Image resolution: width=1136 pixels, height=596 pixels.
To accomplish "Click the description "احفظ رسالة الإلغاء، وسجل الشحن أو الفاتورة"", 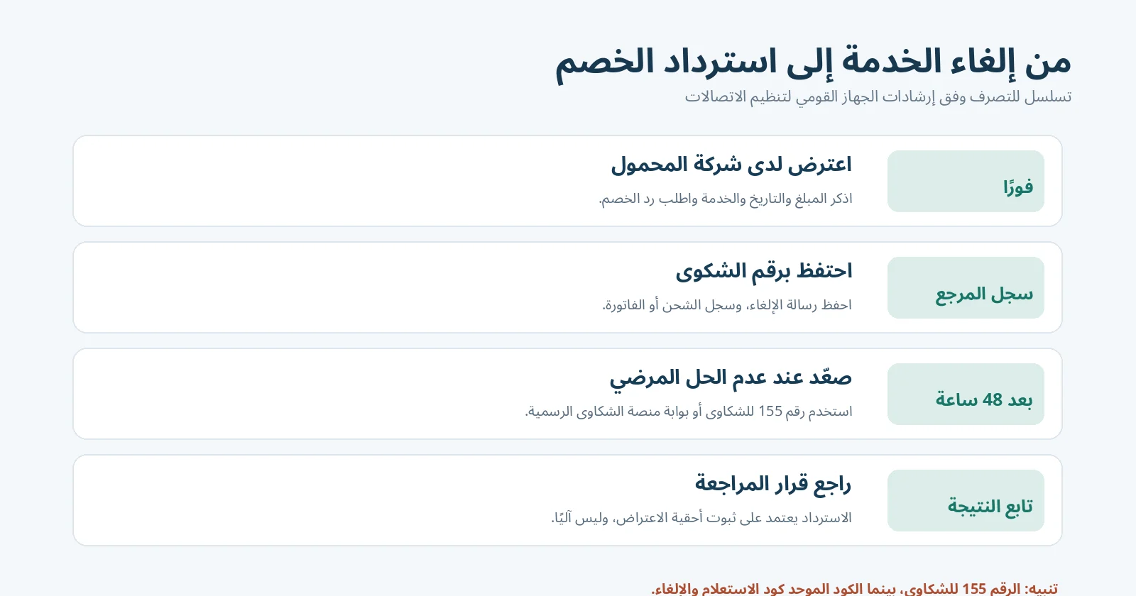I will coord(727,305).
